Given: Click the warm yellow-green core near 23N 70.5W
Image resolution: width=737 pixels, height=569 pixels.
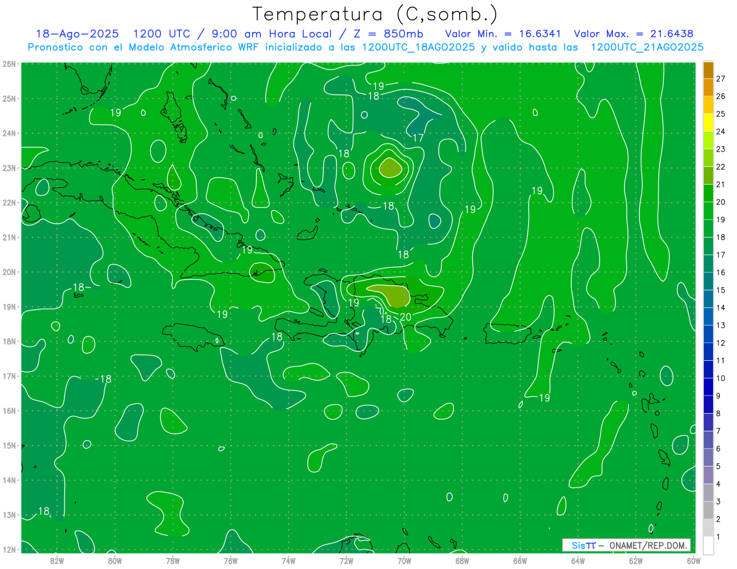Looking at the screenshot, I should click(x=390, y=167).
